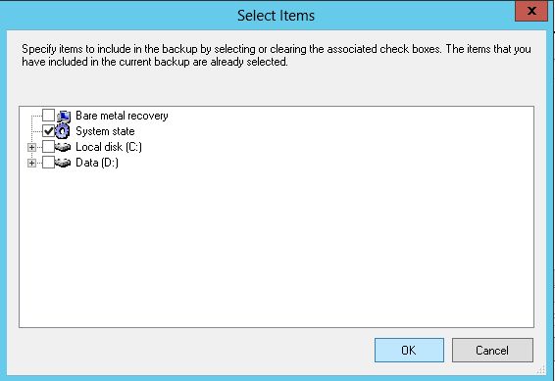Tick the Data (D:) checkbox
This screenshot has height=381, width=555.
pos(48,163)
